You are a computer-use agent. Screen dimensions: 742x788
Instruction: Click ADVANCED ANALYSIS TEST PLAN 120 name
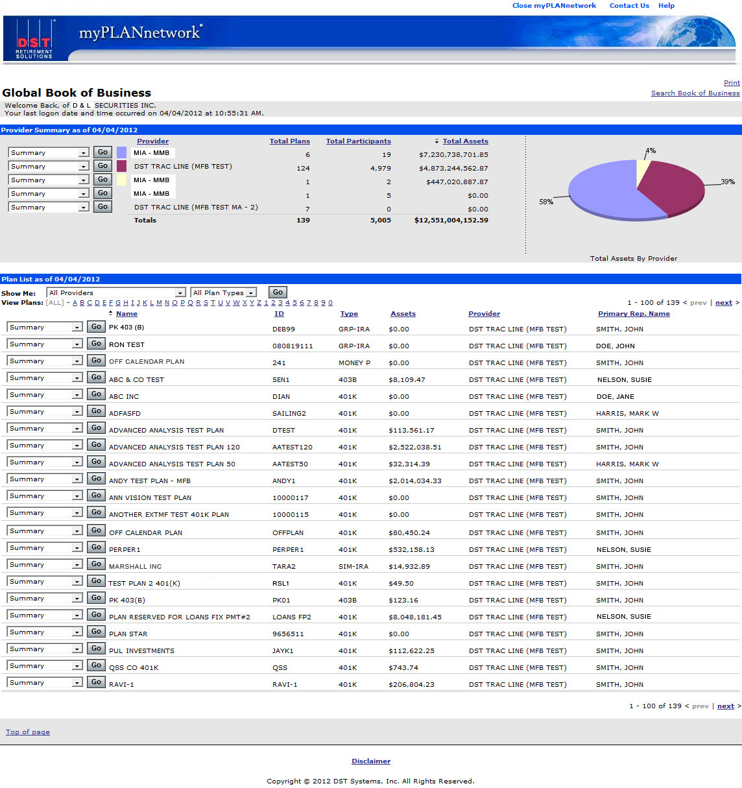(x=174, y=448)
